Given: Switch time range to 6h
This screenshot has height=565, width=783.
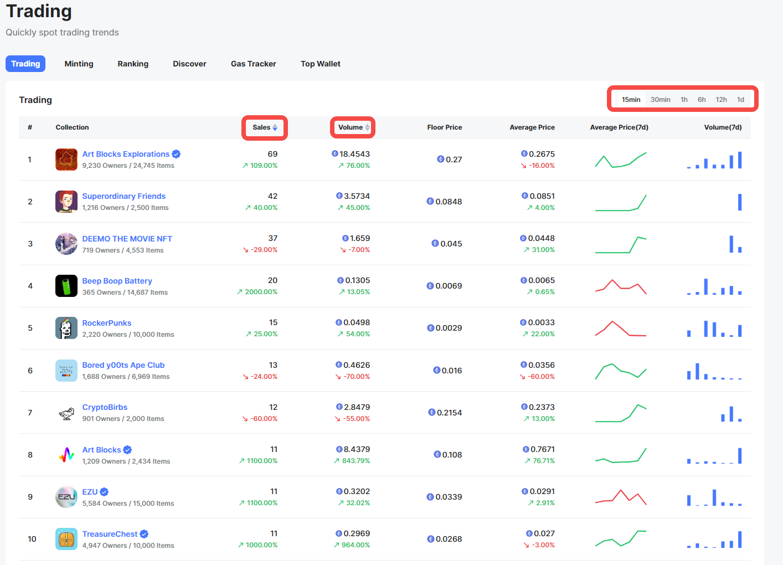Looking at the screenshot, I should coord(702,100).
